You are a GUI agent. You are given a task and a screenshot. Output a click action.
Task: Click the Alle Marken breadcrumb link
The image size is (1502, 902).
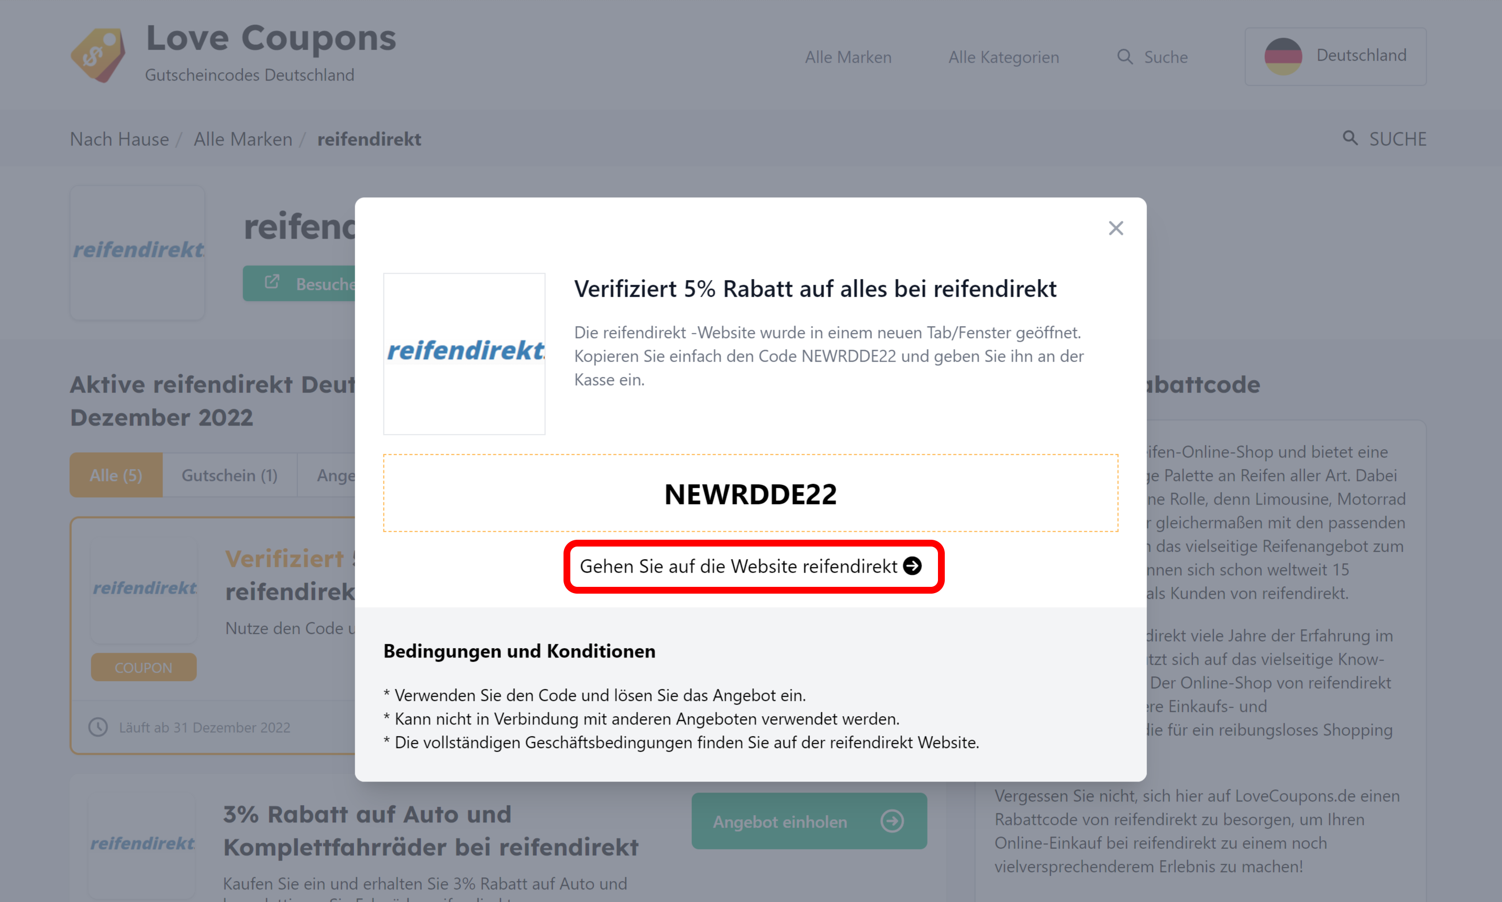click(x=242, y=139)
